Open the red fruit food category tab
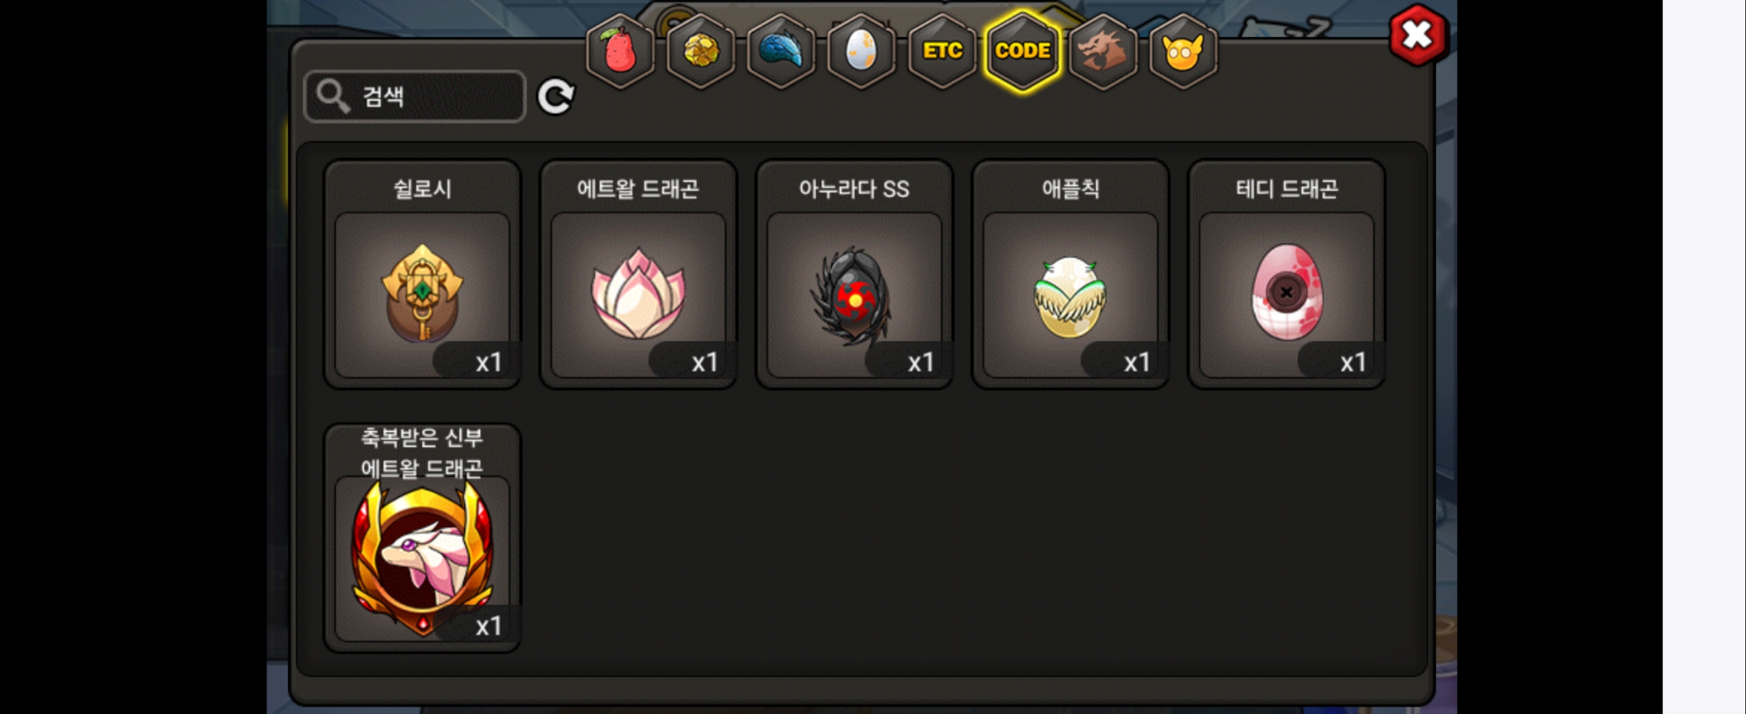The image size is (1746, 714). [620, 51]
